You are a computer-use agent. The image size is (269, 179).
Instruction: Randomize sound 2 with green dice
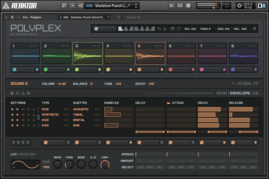(x=46, y=70)
